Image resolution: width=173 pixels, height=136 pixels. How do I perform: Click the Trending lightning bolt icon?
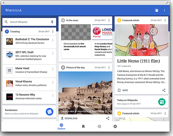(x=7, y=32)
